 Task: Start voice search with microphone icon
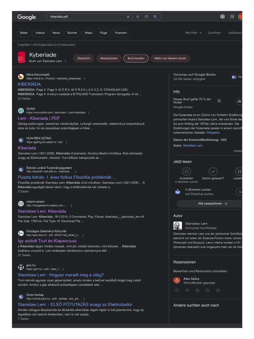138,17
